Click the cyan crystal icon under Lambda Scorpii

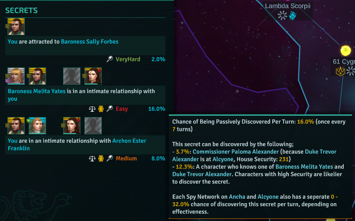coord(293,16)
